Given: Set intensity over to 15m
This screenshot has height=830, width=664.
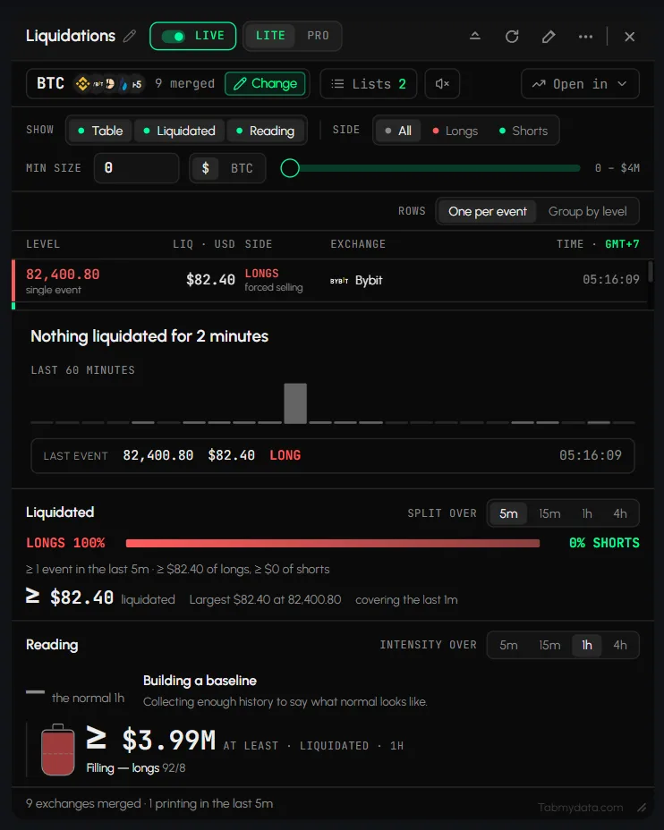Looking at the screenshot, I should tap(549, 645).
